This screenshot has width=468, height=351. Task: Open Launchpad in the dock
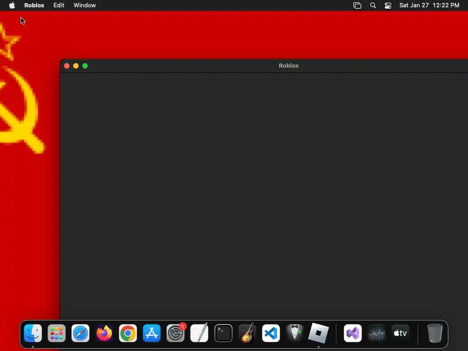tap(57, 333)
